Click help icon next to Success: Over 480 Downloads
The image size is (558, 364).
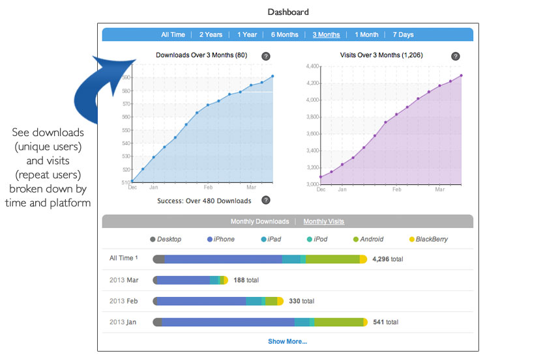tap(266, 201)
